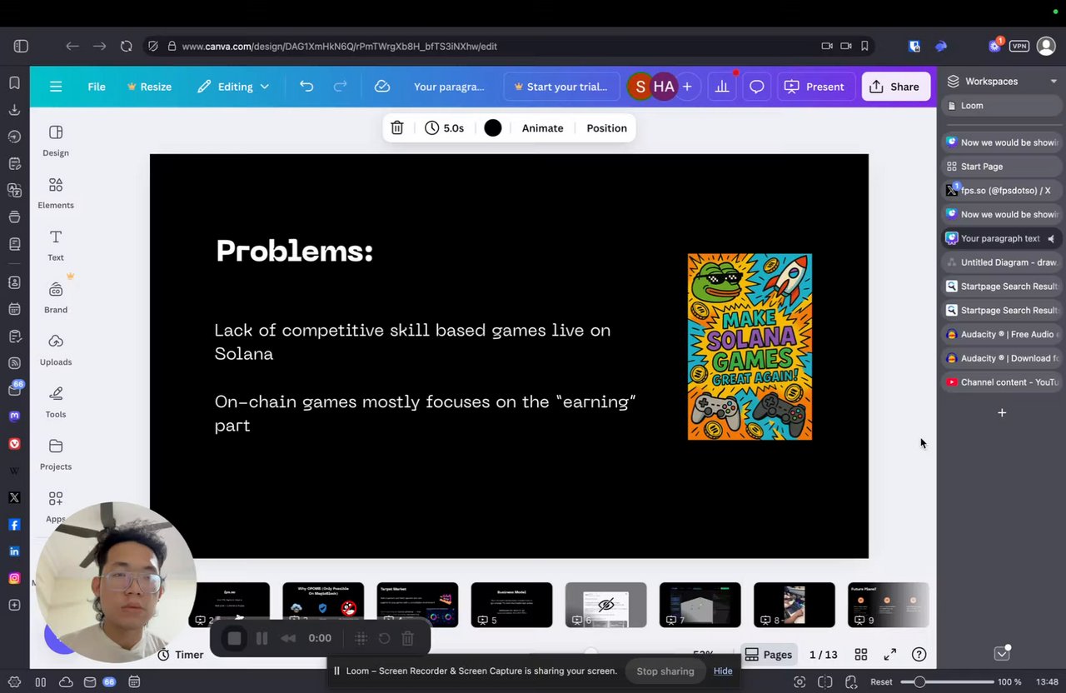Open the Uploads panel
The width and height of the screenshot is (1066, 693).
pos(56,350)
